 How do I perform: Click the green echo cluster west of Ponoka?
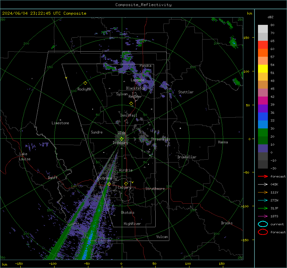110,68
